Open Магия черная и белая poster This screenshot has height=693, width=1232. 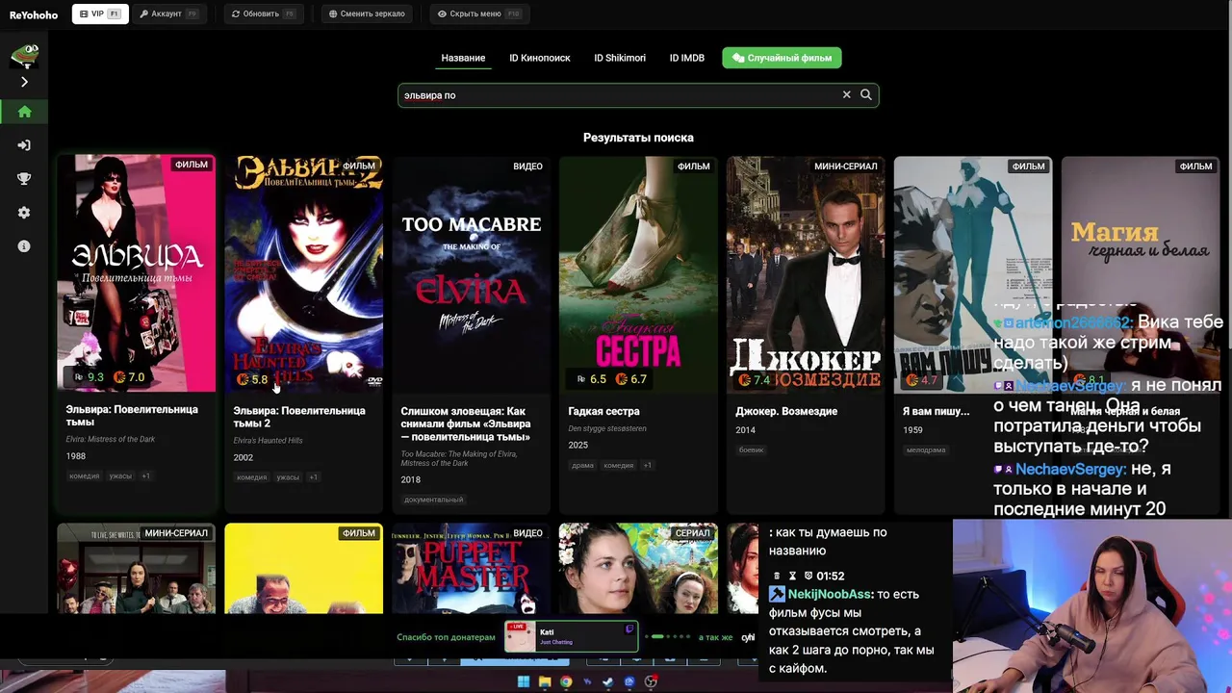(1141, 274)
